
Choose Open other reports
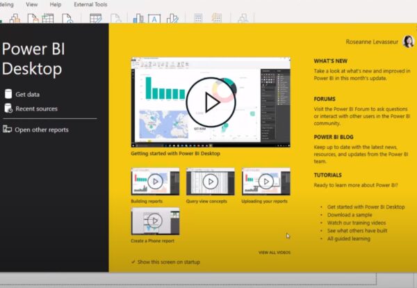pos(42,129)
